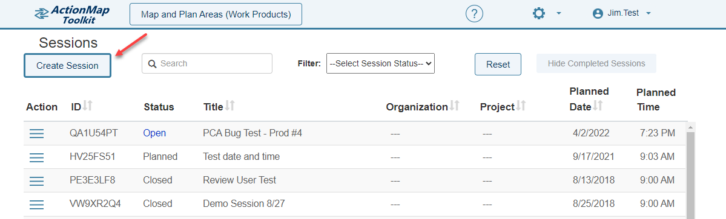Select session ID HV25FS51

92,157
